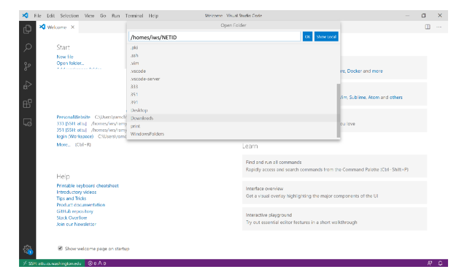Open the Run and Debug view icon
The height and width of the screenshot is (277, 476).
tap(27, 85)
